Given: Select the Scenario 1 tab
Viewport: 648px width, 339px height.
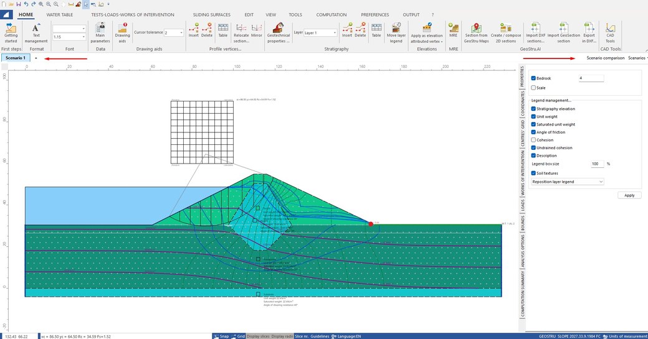Looking at the screenshot, I should [x=16, y=58].
